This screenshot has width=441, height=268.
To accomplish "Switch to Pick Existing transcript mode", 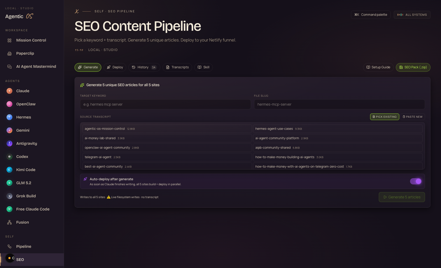I will (x=385, y=117).
